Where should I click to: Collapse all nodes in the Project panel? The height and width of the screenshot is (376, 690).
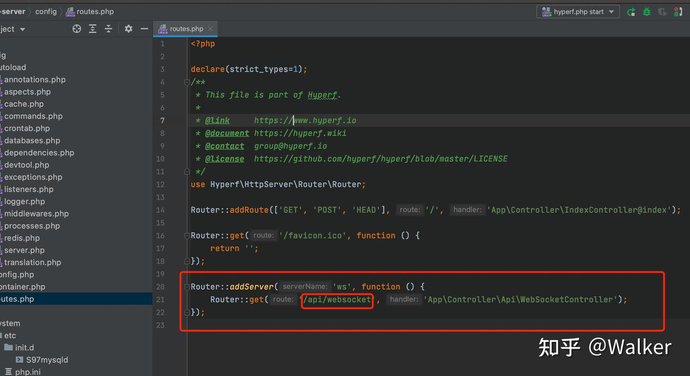(x=108, y=29)
